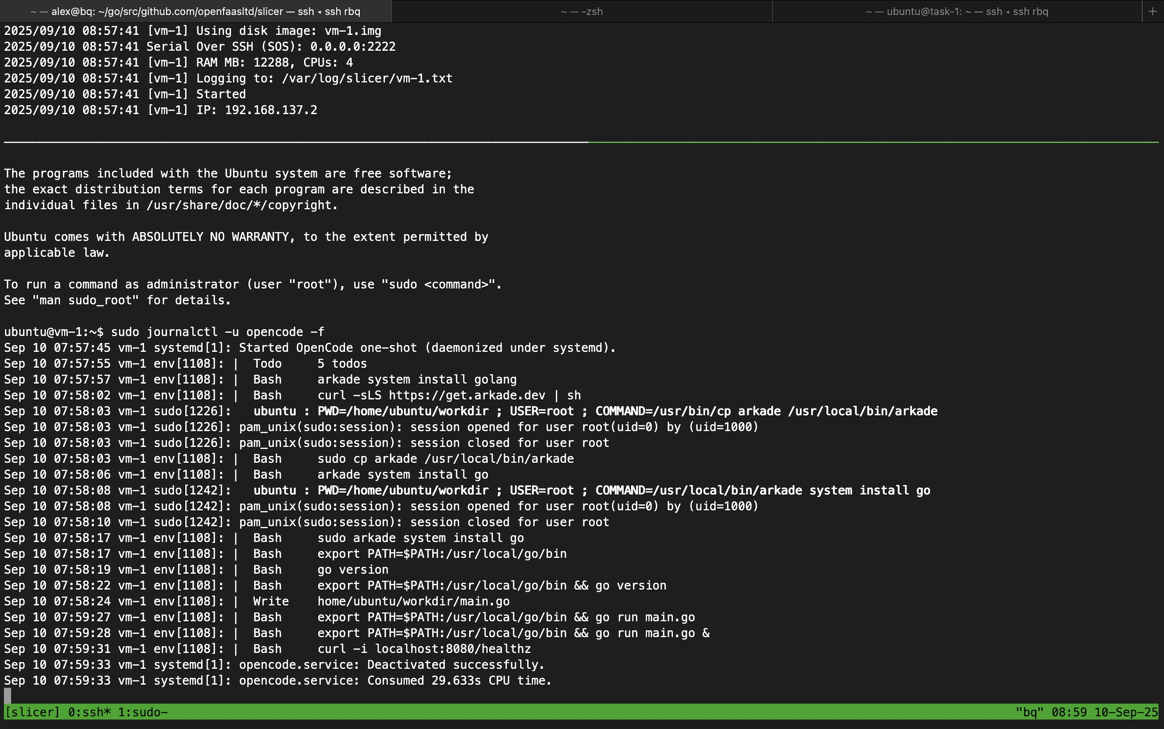Image resolution: width=1164 pixels, height=729 pixels.
Task: Click the localhost:8080/healthz curl address
Action: point(452,649)
